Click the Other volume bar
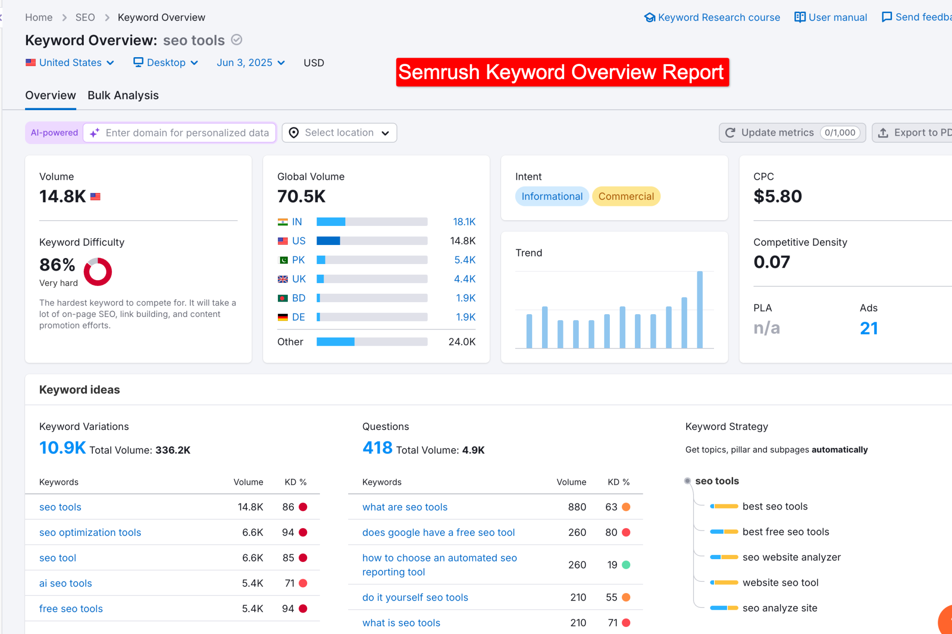Image resolution: width=952 pixels, height=634 pixels. 372,342
